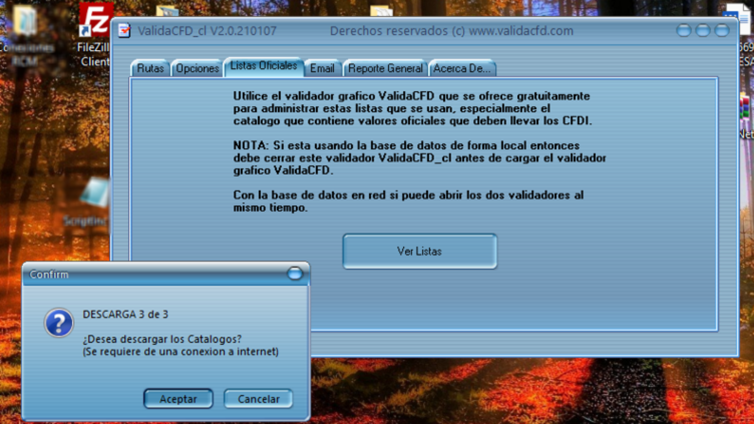Open the Email tab
The image size is (754, 424).
click(x=322, y=69)
